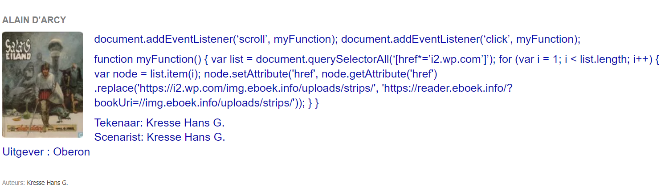Open the Uitgever : Oberon link
Viewport: 665px width, 192px height.
click(46, 152)
